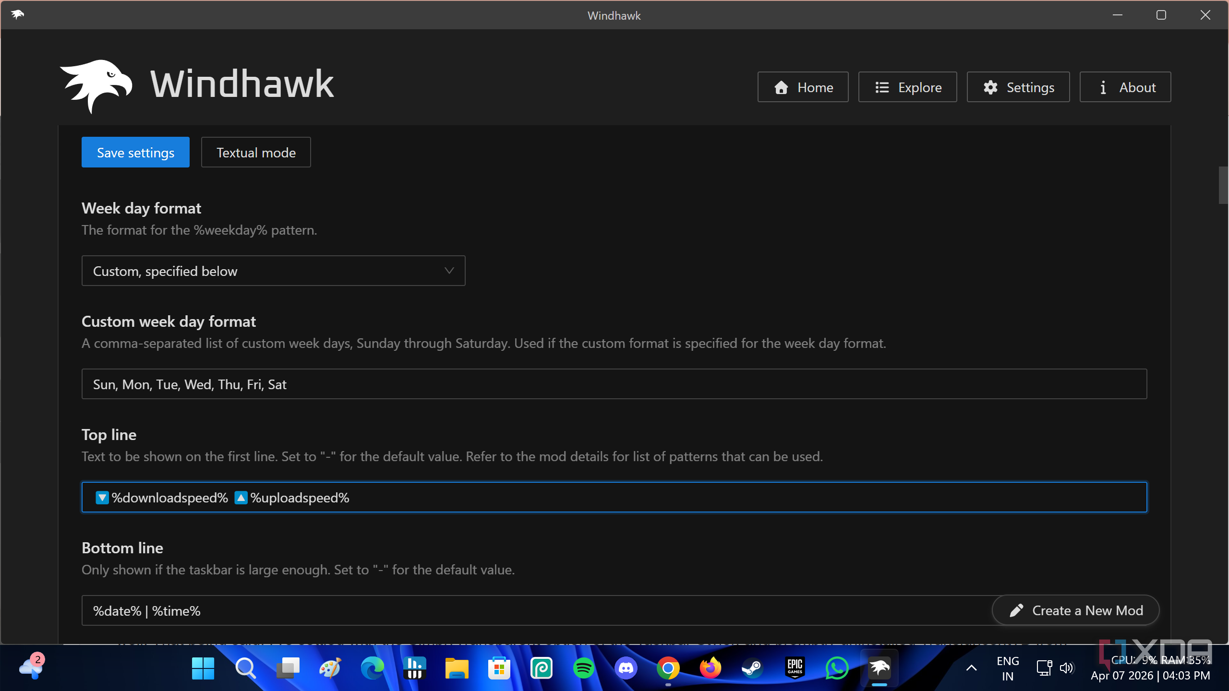Open Task View on the taskbar

[x=288, y=668]
